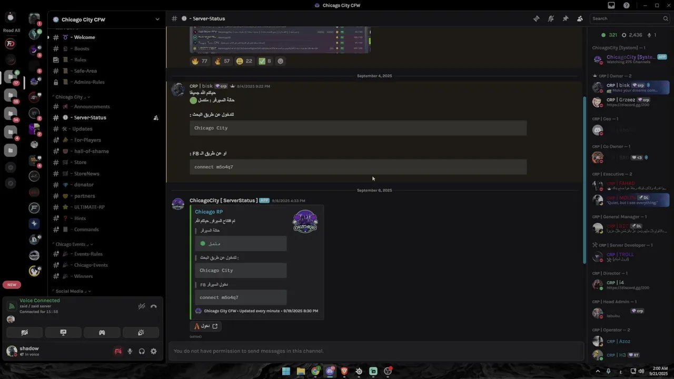
Task: Collapse the Chicago City category
Action: 72,97
